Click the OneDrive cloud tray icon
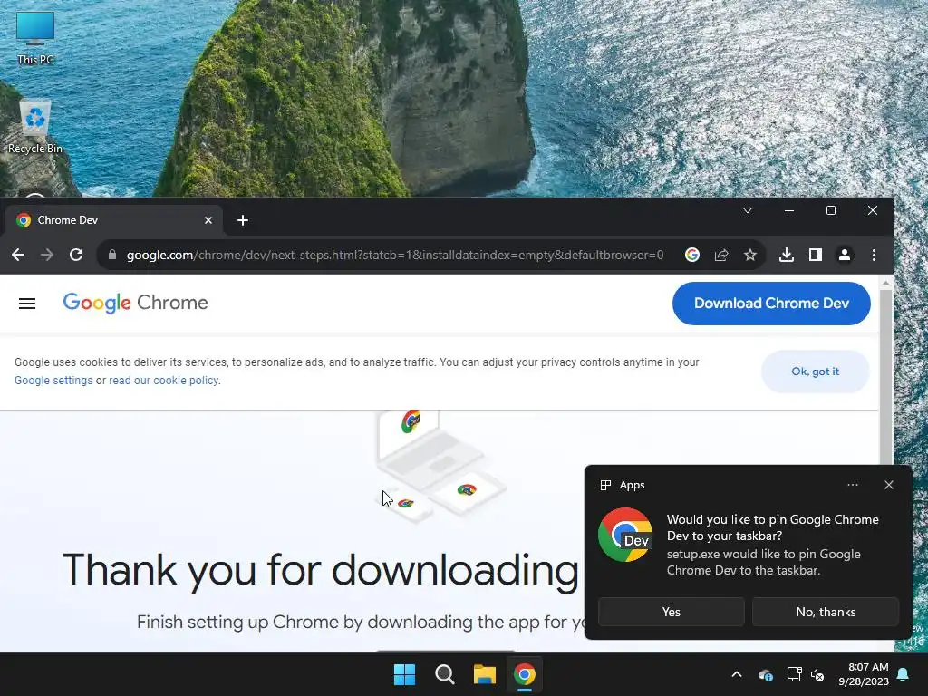 (x=765, y=674)
